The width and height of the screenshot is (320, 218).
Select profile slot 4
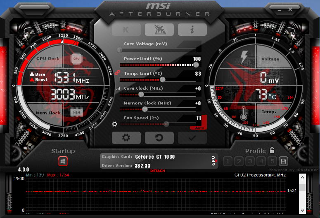[261, 162]
